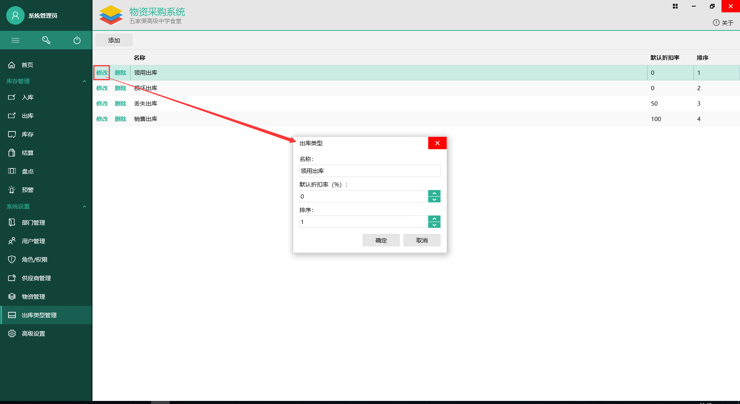Collapse the 库存管理 sidebar section
This screenshot has height=404, width=740.
(84, 81)
